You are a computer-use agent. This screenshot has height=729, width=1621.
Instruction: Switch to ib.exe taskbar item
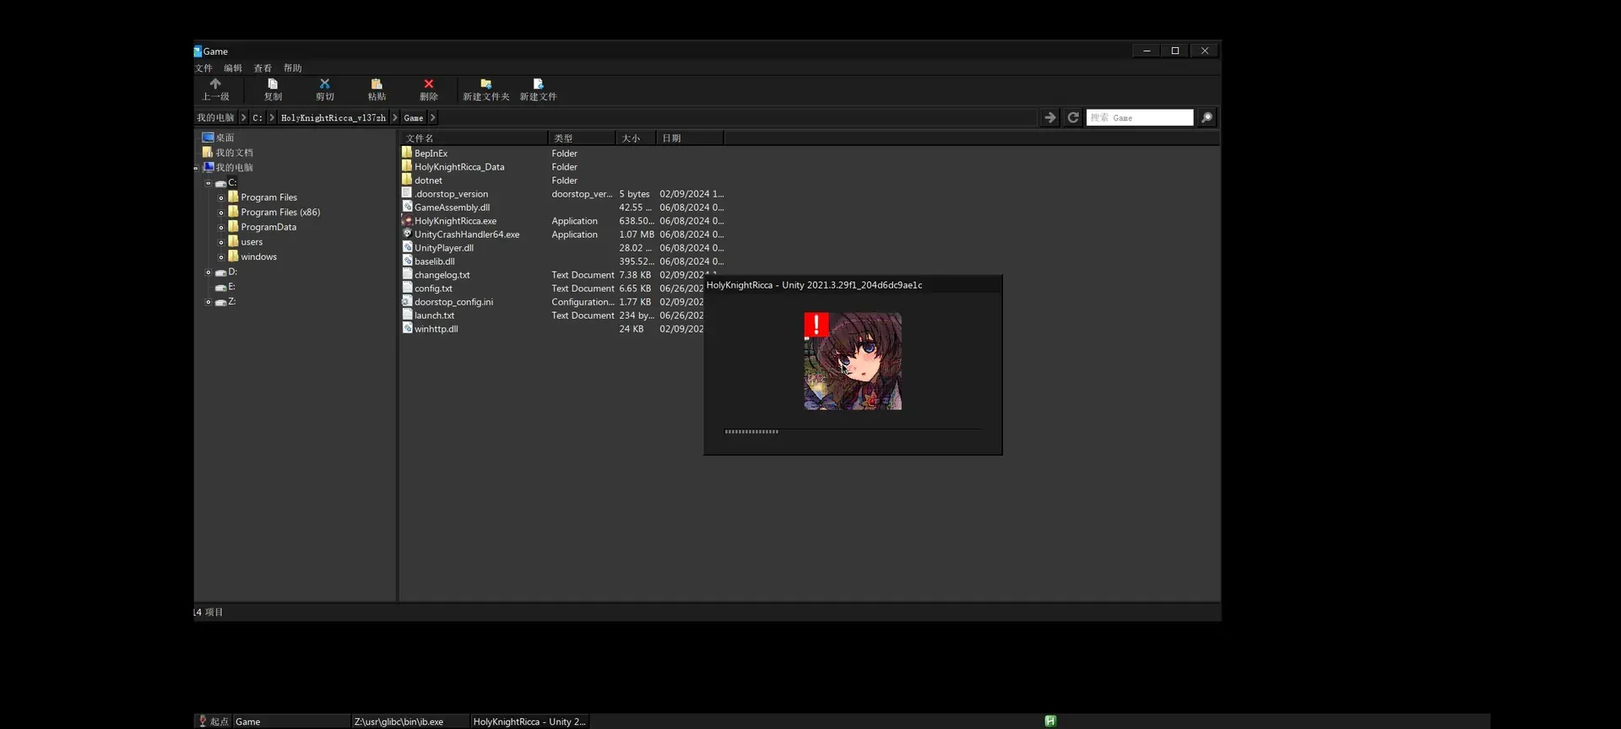[410, 721]
